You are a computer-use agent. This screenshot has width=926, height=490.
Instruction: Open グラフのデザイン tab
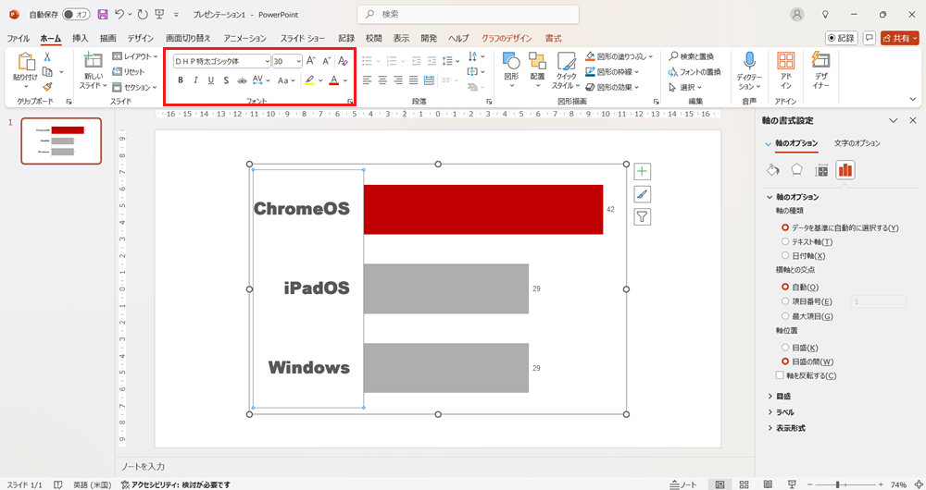(x=507, y=38)
